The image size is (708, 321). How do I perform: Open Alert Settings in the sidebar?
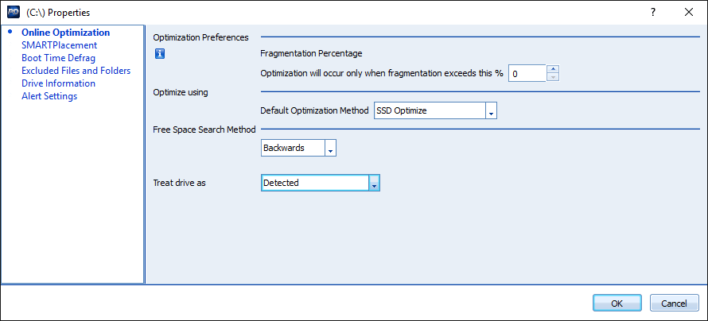pos(49,96)
